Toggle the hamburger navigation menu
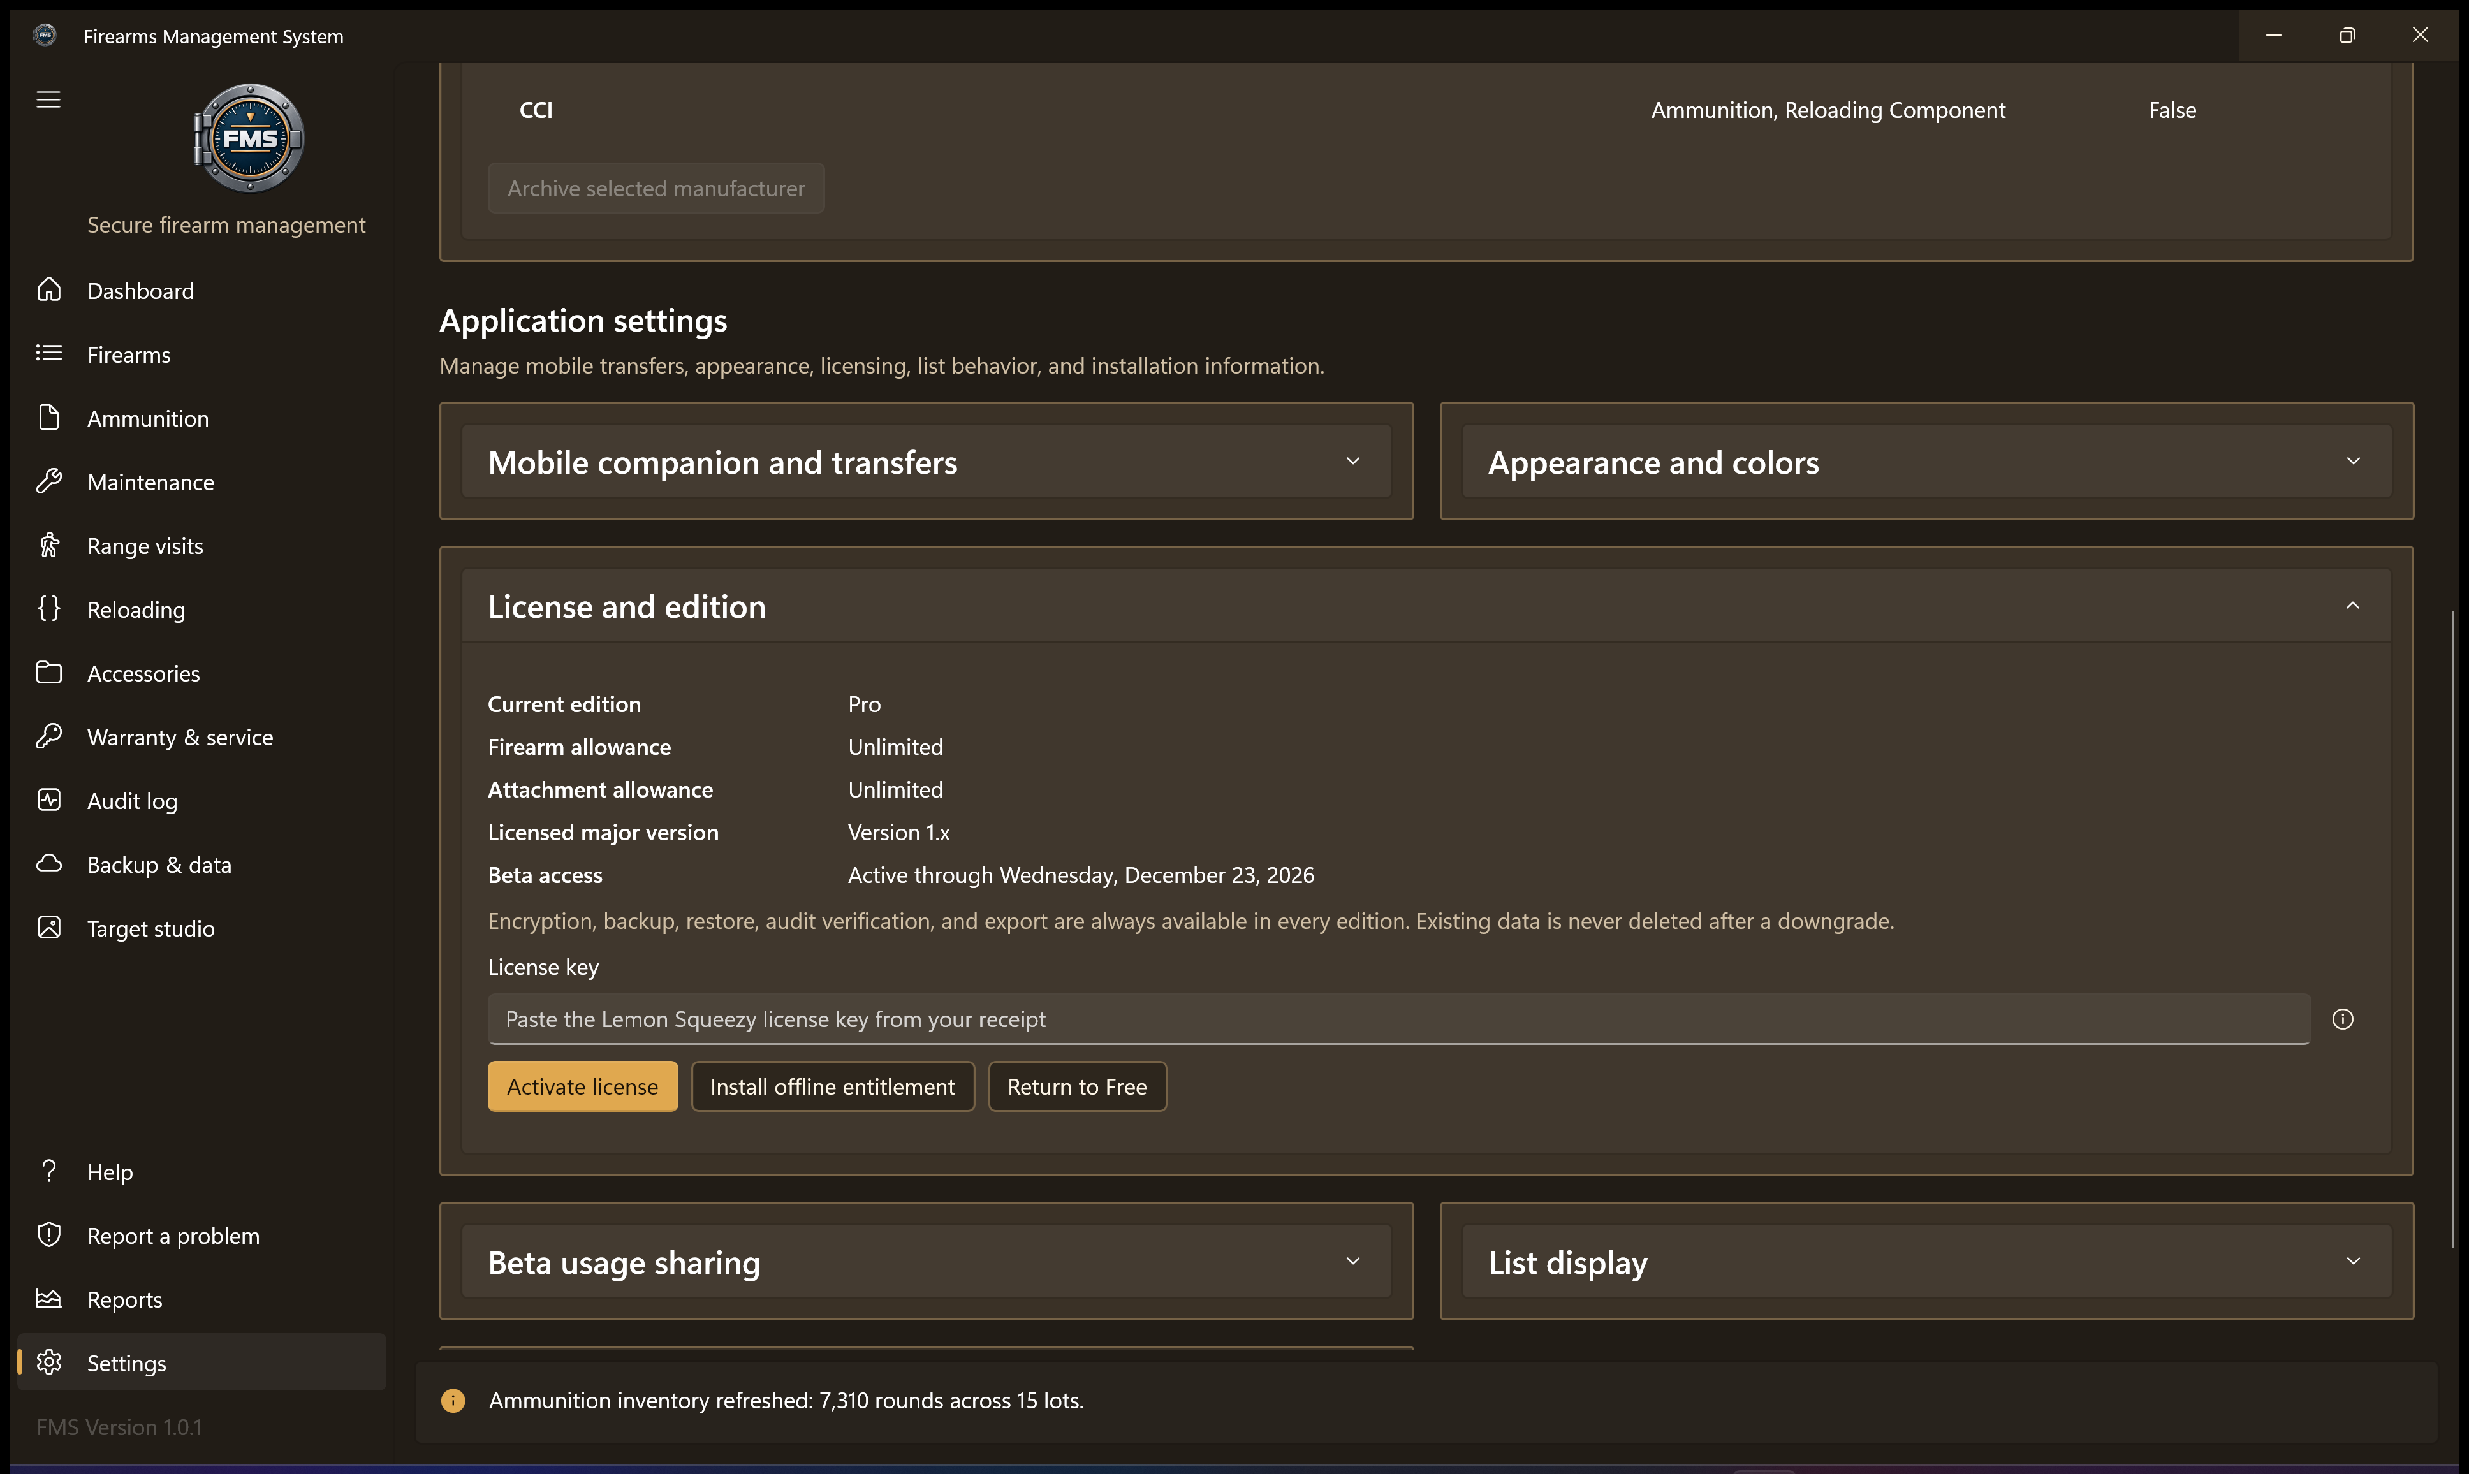2469x1474 pixels. (x=48, y=99)
